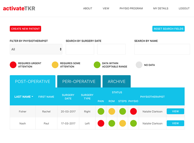
Task: Click Reset Search Fields button
Action: coord(168,29)
